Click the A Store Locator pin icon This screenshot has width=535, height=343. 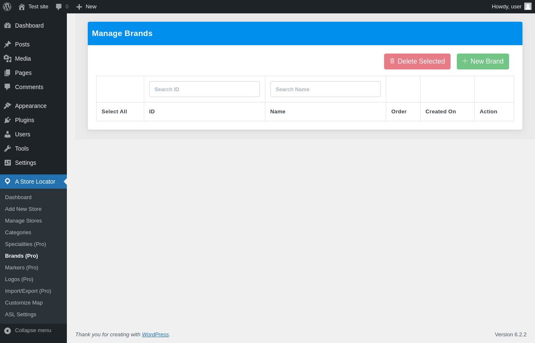(8, 182)
